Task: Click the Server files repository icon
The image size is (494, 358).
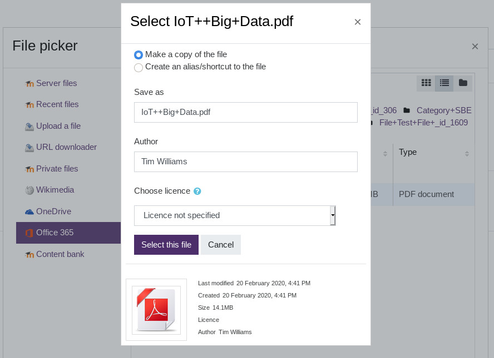Action: pos(29,84)
